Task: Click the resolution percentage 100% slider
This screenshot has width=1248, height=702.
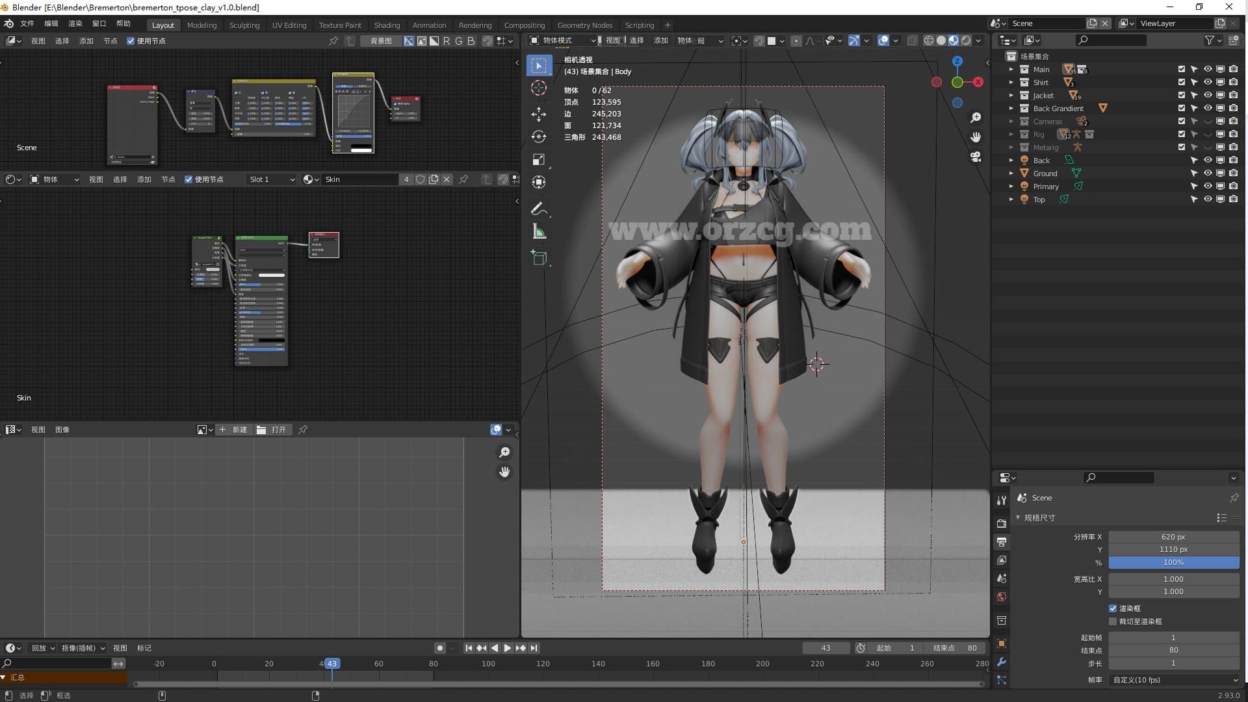Action: click(x=1174, y=562)
